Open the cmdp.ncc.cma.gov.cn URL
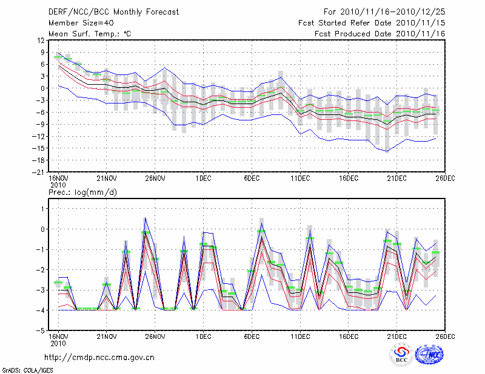485x374 pixels. pos(100,358)
